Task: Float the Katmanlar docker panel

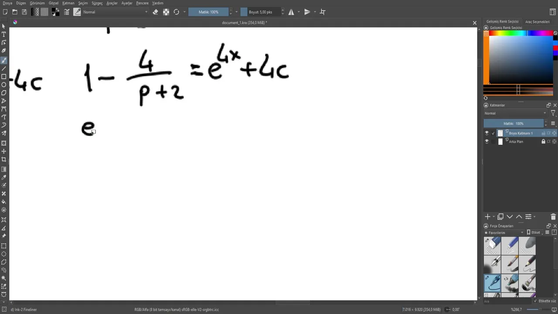Action: click(548, 105)
